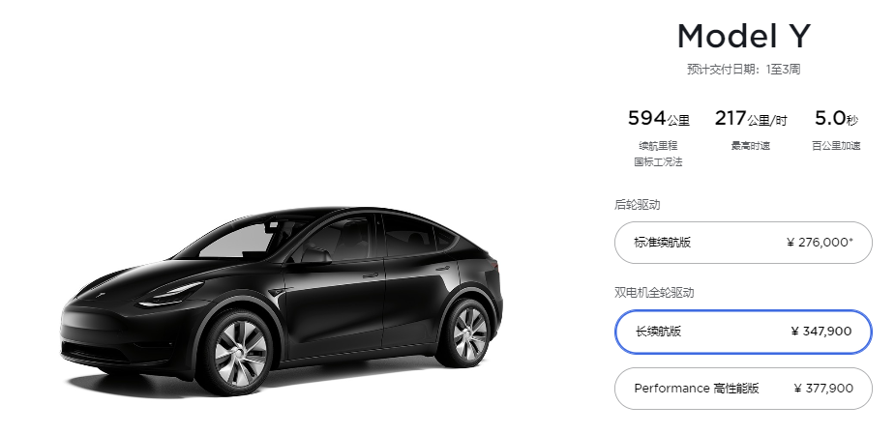The height and width of the screenshot is (434, 895).
Task: Click the 预计交付日期 delivery estimate text
Action: [x=744, y=70]
